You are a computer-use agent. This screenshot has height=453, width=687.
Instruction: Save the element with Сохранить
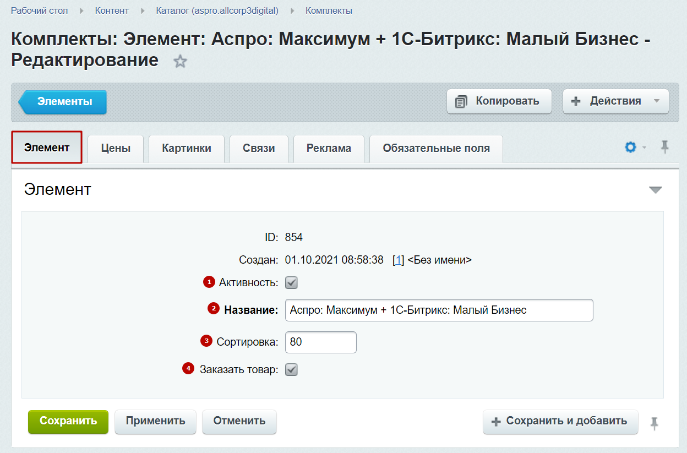click(x=68, y=421)
